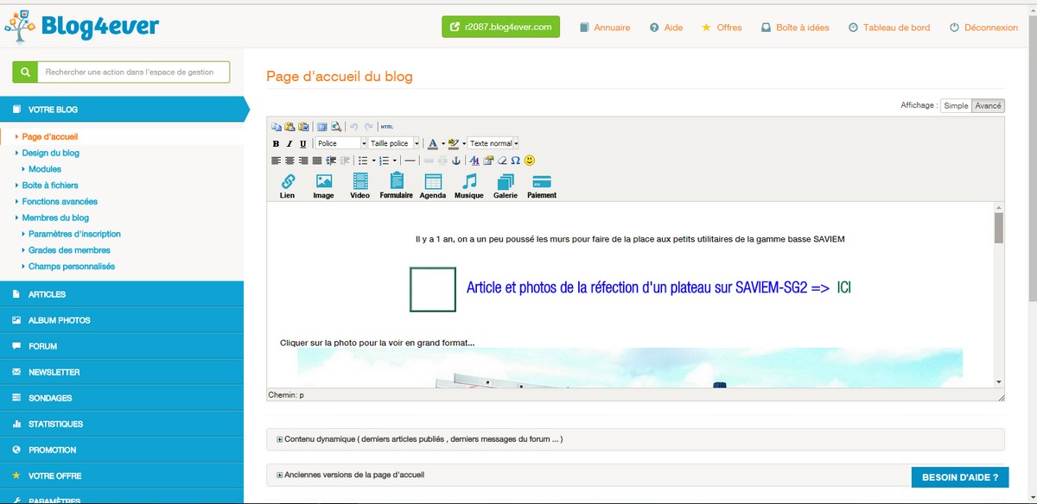Toggle italic formatting in the editor
Screen dimensions: 1037x504
(289, 143)
